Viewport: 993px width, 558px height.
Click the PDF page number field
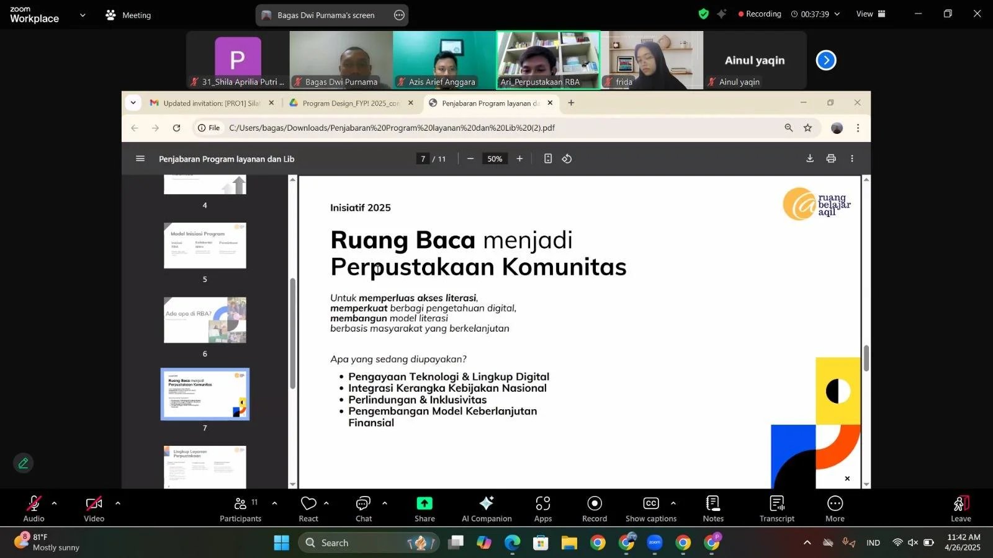423,159
